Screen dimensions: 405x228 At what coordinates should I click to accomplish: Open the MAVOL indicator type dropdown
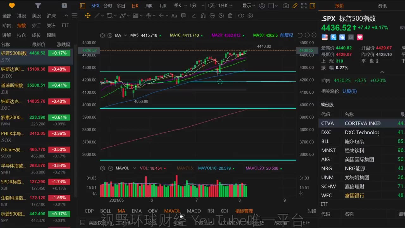click(x=134, y=168)
